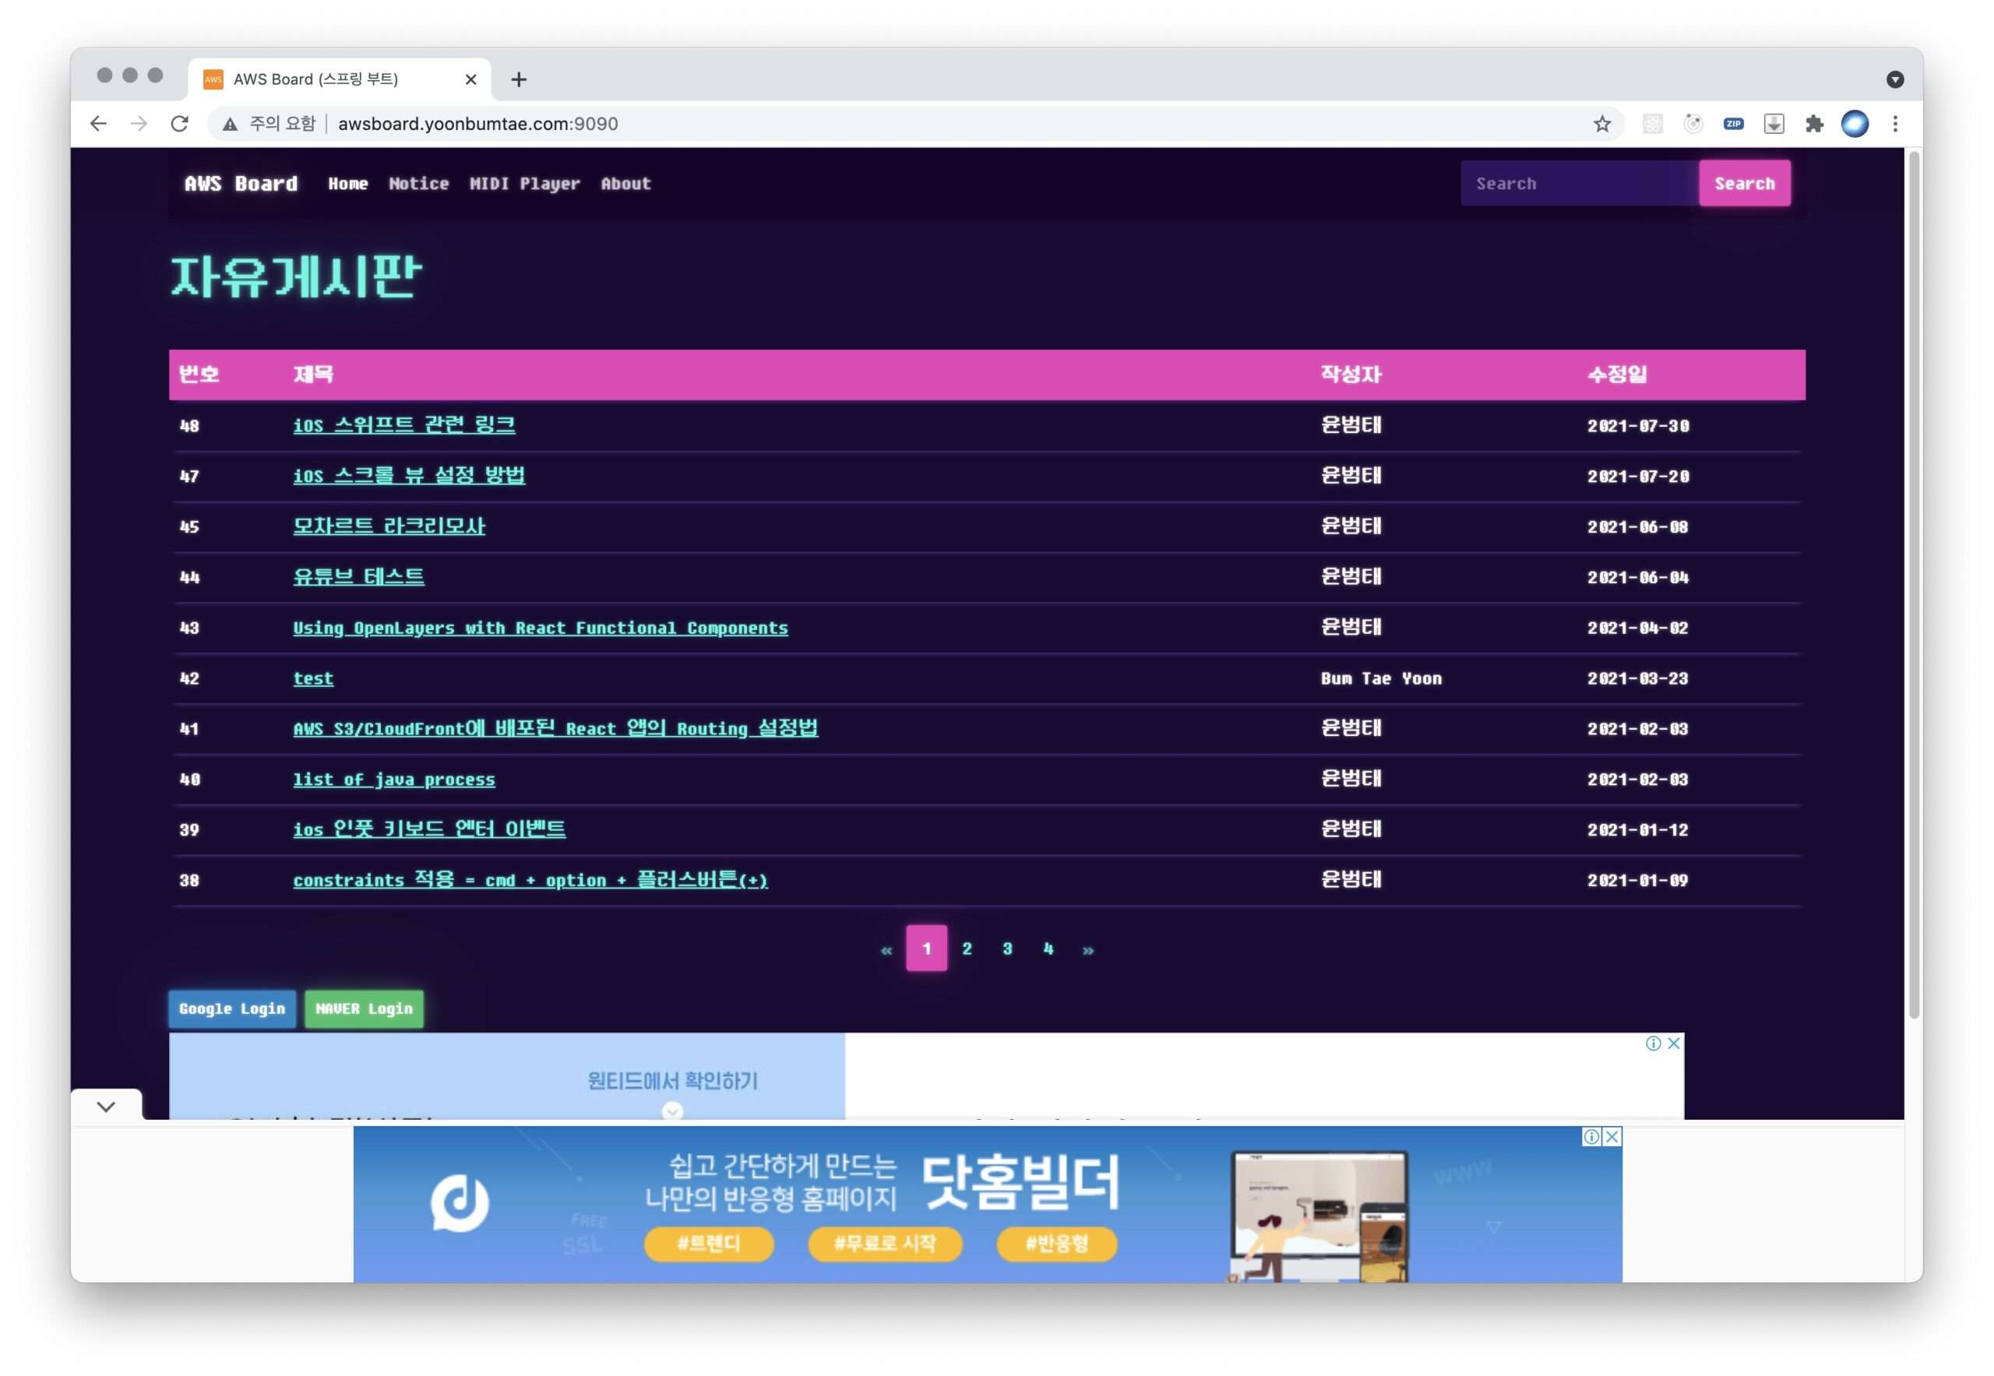
Task: Click the browser profile avatar
Action: (1855, 123)
